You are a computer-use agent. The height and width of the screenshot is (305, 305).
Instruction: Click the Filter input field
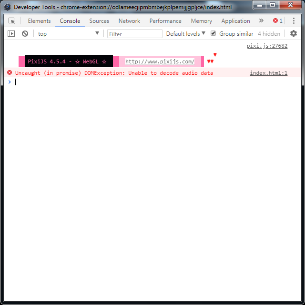coord(135,34)
